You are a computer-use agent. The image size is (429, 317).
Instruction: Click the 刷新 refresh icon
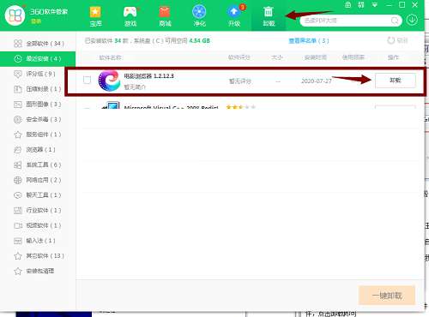pos(390,40)
